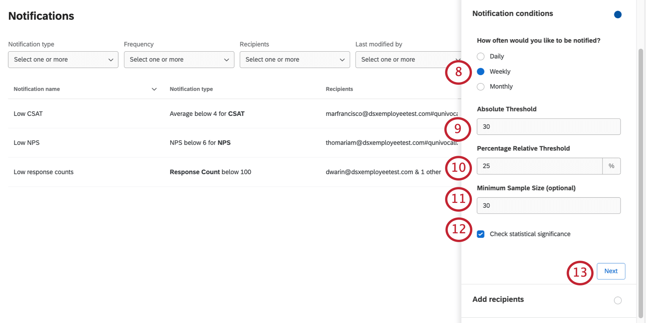Sort by Notification name chevron
646x323 pixels.
(154, 89)
